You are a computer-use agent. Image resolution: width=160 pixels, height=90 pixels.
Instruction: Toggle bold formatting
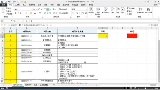point(15,13)
